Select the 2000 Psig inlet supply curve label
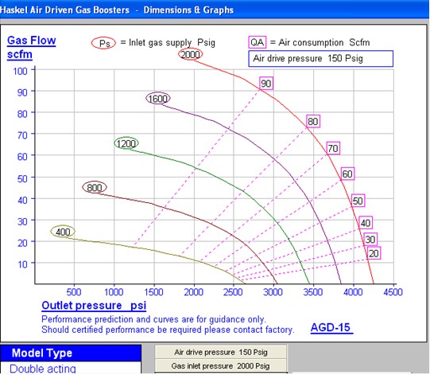 pyautogui.click(x=190, y=54)
